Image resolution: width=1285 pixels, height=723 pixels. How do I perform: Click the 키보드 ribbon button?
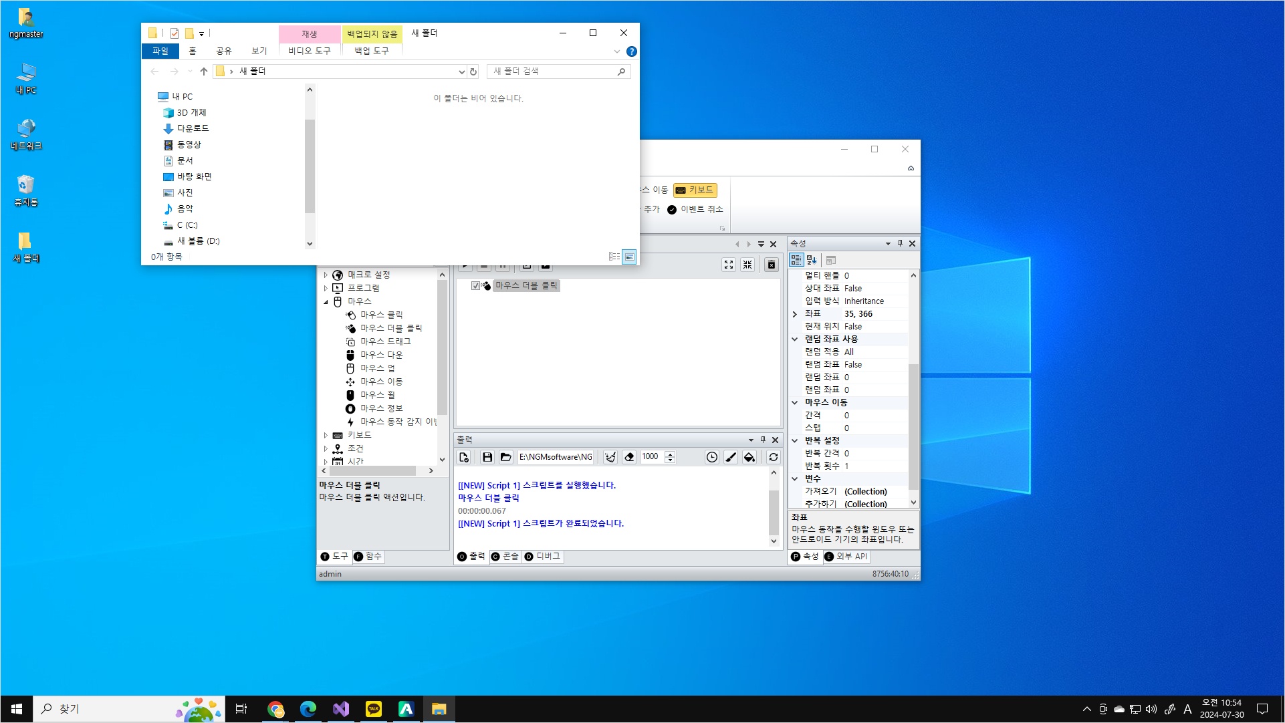(x=695, y=190)
